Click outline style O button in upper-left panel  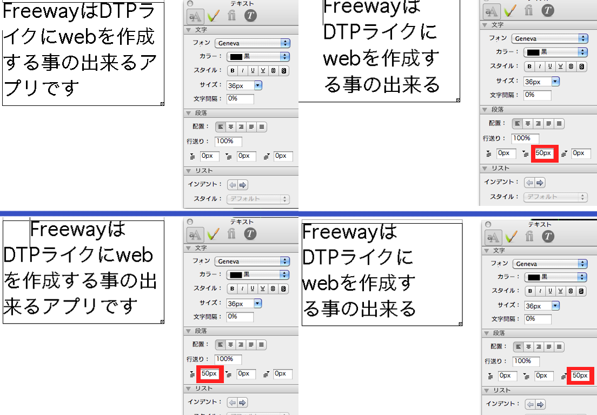pos(274,71)
